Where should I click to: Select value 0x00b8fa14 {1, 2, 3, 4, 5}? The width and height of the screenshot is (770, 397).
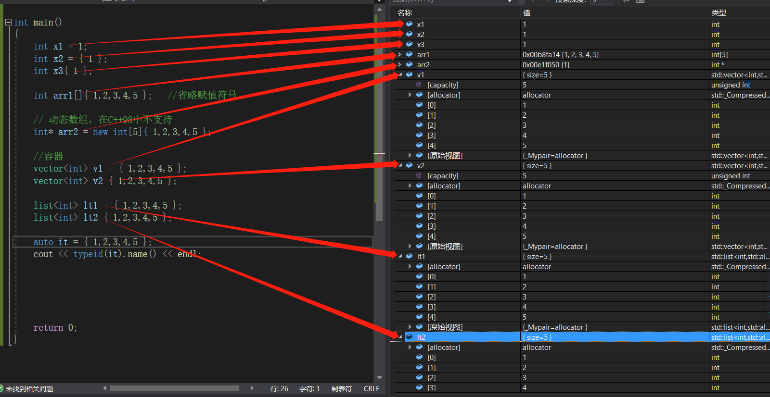coord(561,54)
